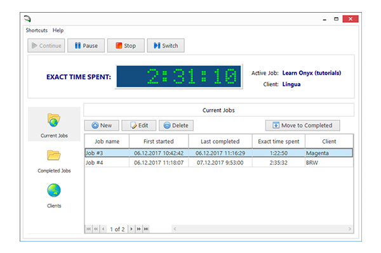Create a New job
This screenshot has height=253, width=381.
coord(102,126)
